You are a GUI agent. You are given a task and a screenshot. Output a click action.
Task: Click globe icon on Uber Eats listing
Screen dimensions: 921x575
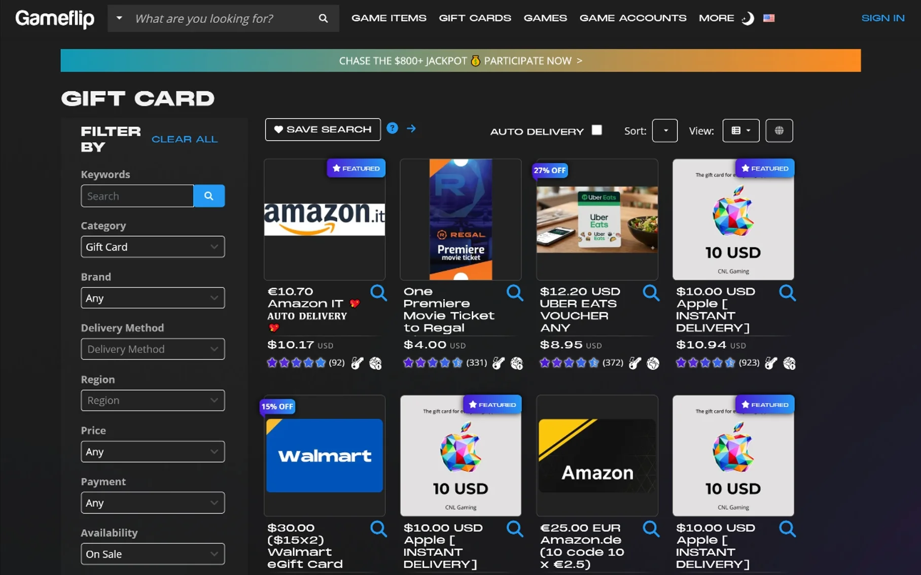pyautogui.click(x=653, y=363)
